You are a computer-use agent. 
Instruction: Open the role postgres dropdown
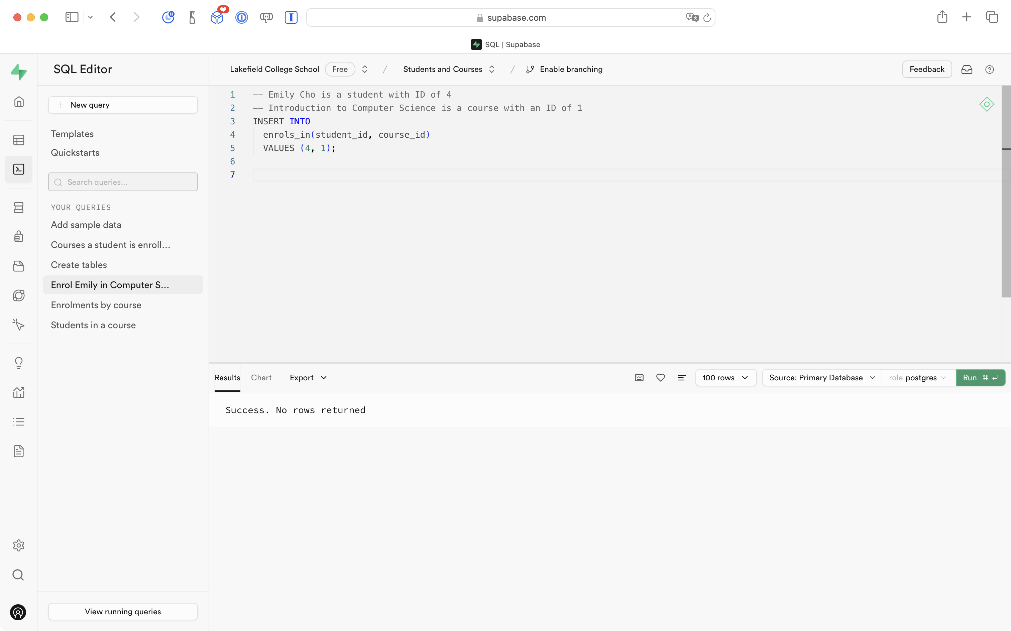point(918,377)
